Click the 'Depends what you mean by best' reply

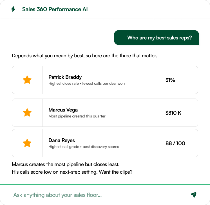[x=84, y=56]
